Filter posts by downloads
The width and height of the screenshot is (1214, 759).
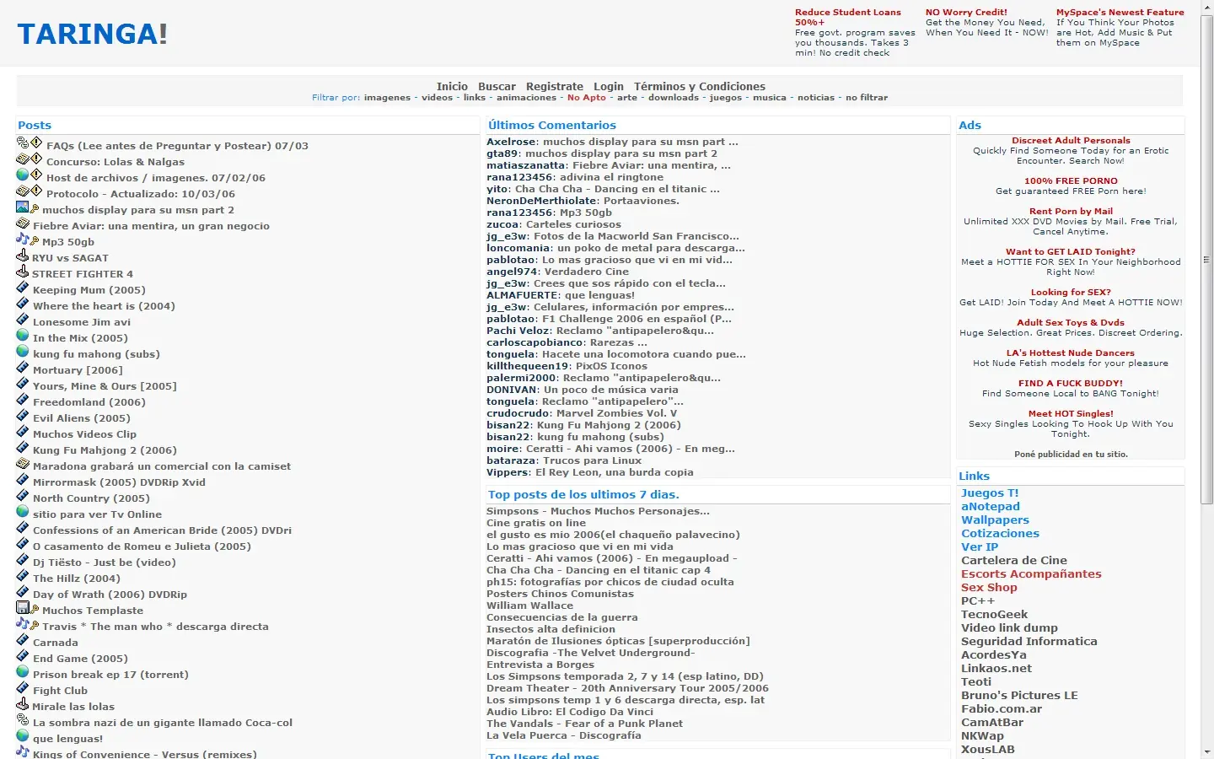click(674, 98)
